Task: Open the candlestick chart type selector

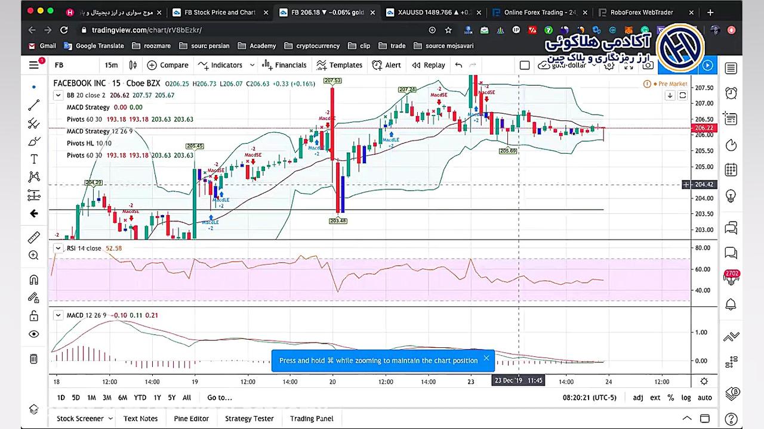Action: (x=133, y=65)
